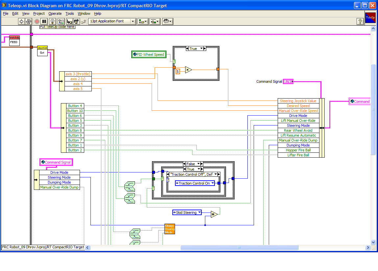Viewport: 378px width, 271px height.
Task: Click the axis 2 (y) element
Action: (x=78, y=79)
